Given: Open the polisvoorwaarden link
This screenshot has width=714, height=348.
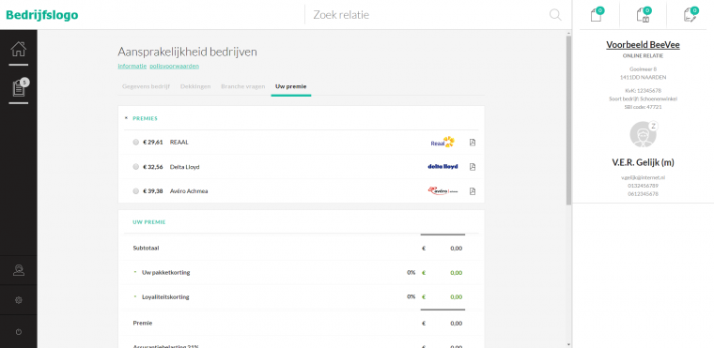Looking at the screenshot, I should 174,66.
